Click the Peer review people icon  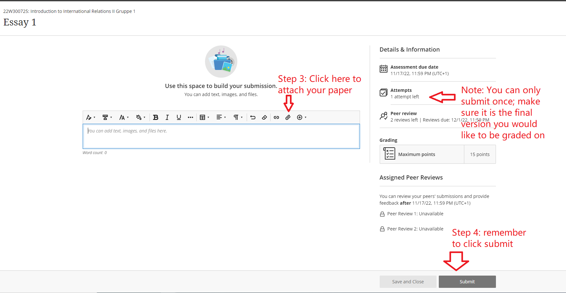click(x=384, y=116)
